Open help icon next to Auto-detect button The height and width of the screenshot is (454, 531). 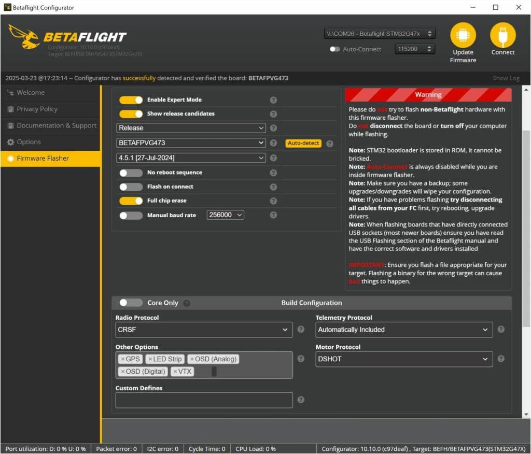pyautogui.click(x=329, y=144)
